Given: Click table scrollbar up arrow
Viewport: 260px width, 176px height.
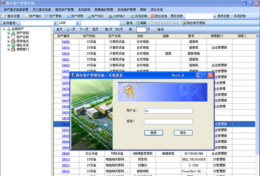Looking at the screenshot, I should 257,36.
